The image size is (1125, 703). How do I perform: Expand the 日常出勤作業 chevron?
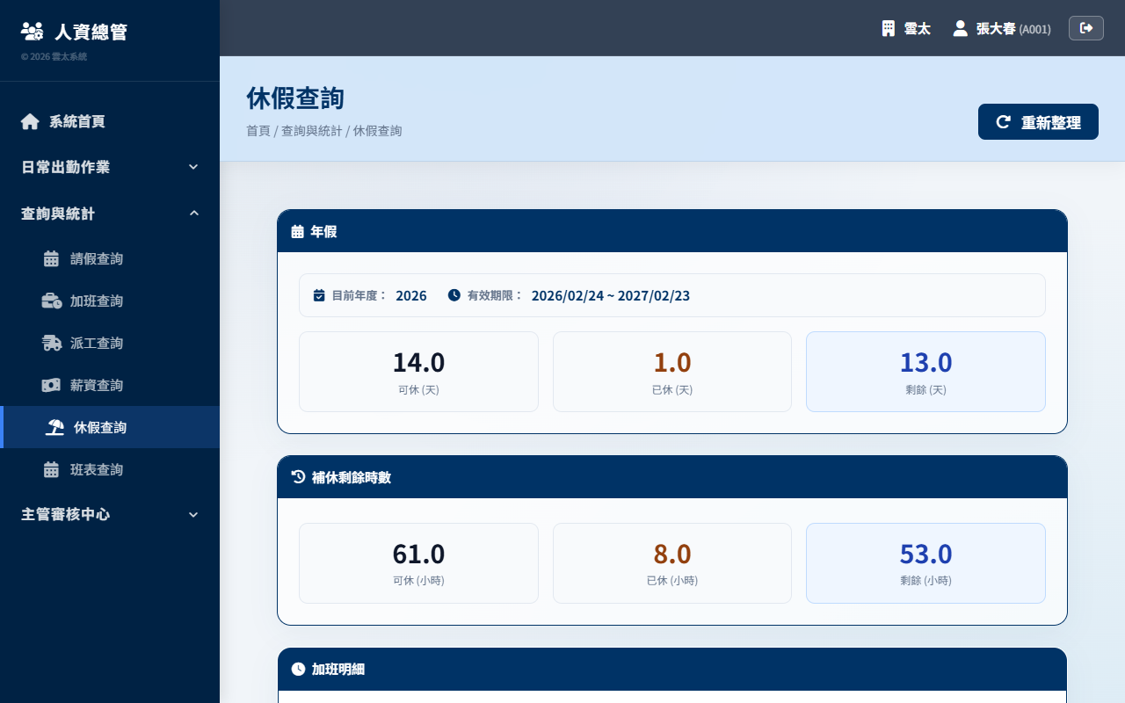pyautogui.click(x=194, y=167)
